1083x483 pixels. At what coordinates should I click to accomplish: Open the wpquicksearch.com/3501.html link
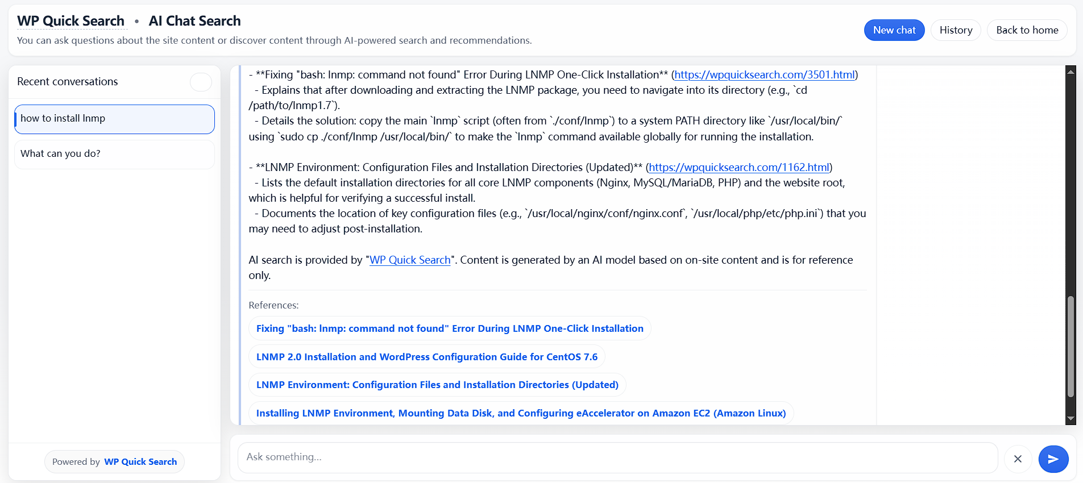[x=764, y=75]
